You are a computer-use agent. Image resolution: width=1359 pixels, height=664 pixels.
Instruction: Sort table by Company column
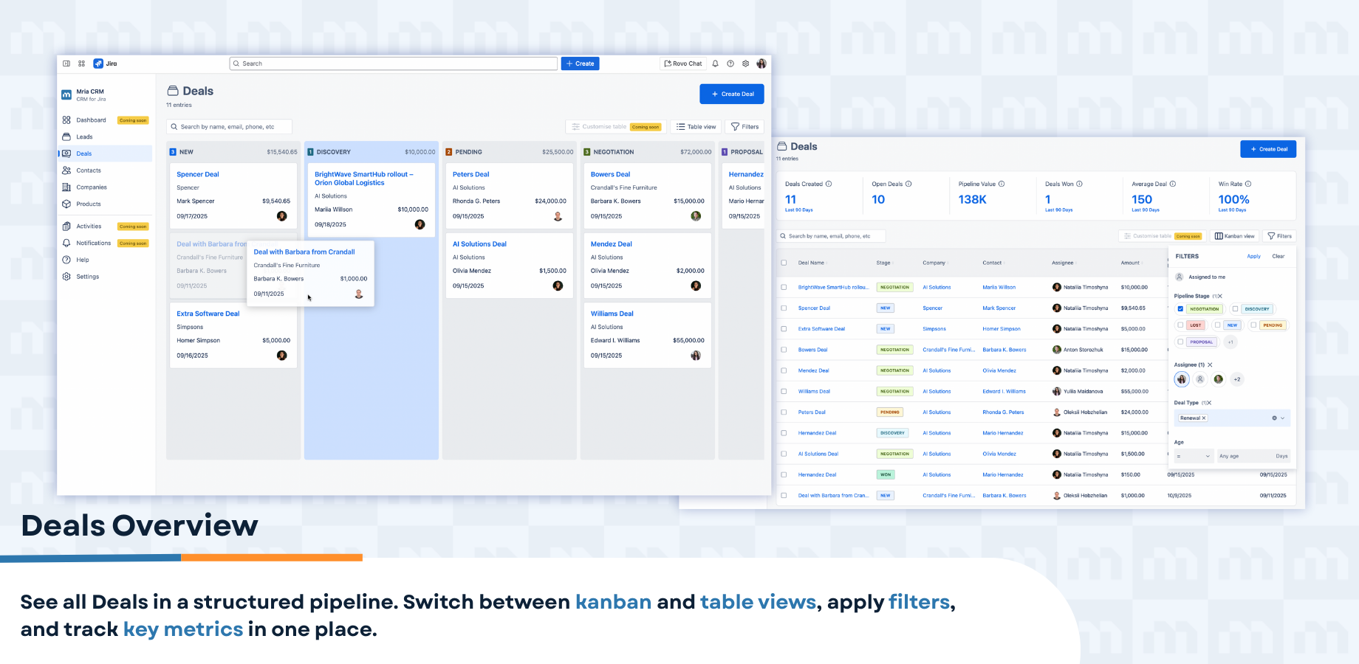pyautogui.click(x=935, y=263)
